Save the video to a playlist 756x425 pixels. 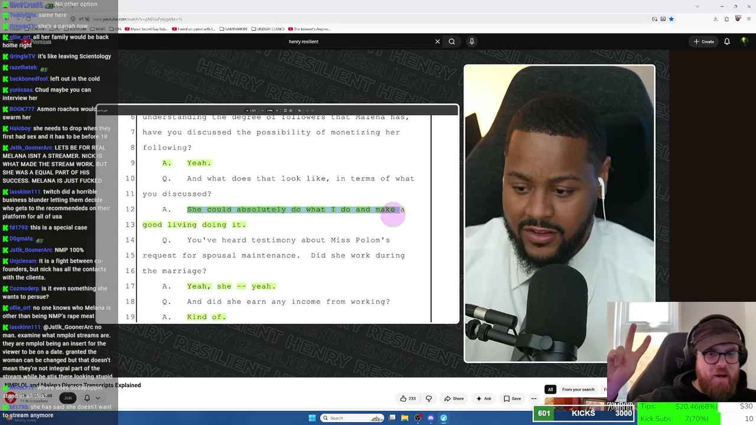(x=512, y=398)
